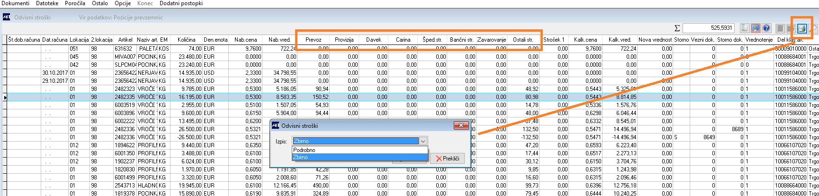The width and height of the screenshot is (819, 196).
Task: Open the Dokumenti menu
Action: pyautogui.click(x=16, y=3)
